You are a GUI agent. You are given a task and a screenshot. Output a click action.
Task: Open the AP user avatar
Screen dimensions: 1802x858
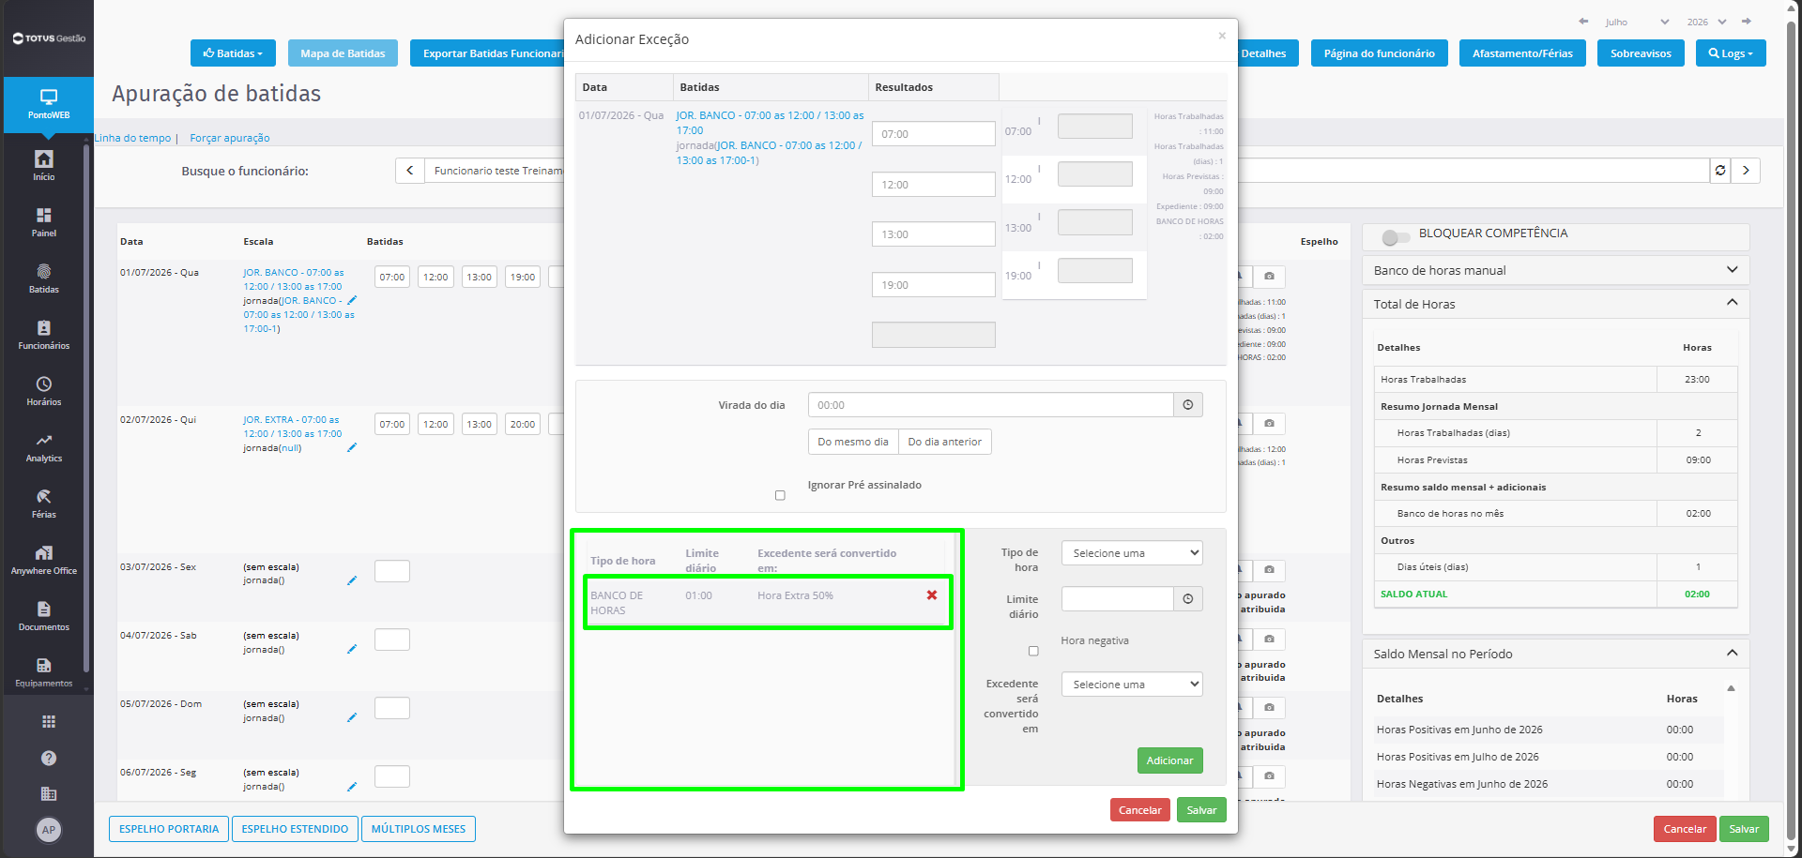click(x=49, y=829)
